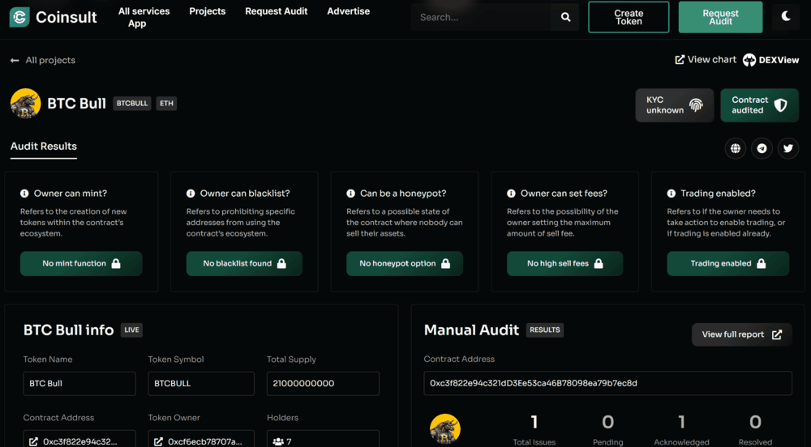Click the lock icon in No blacklist found
Screen dimensions: 811x447
click(x=281, y=263)
